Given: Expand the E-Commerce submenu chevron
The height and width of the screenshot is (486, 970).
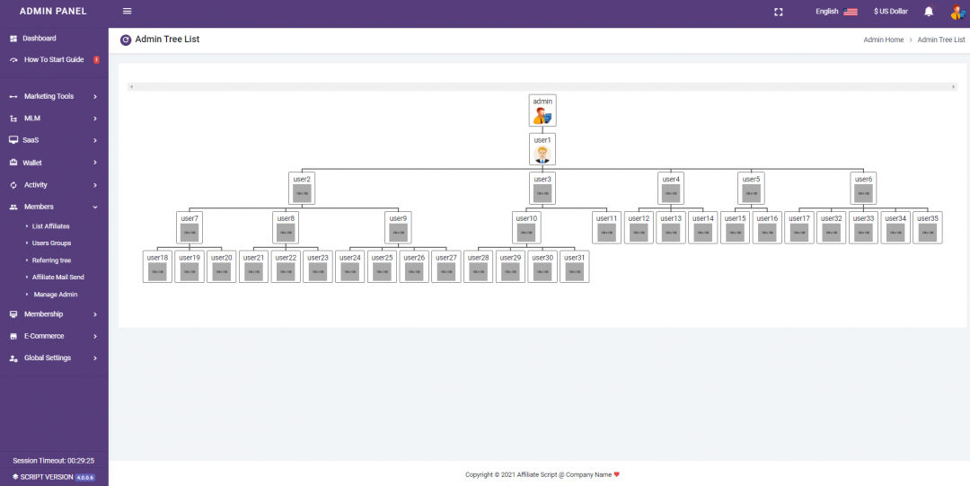Looking at the screenshot, I should pos(95,336).
